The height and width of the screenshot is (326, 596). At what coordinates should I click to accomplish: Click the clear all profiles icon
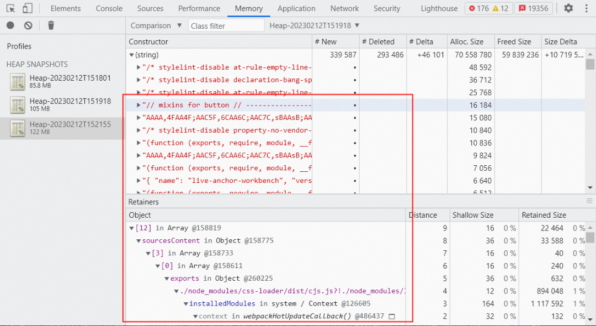28,25
